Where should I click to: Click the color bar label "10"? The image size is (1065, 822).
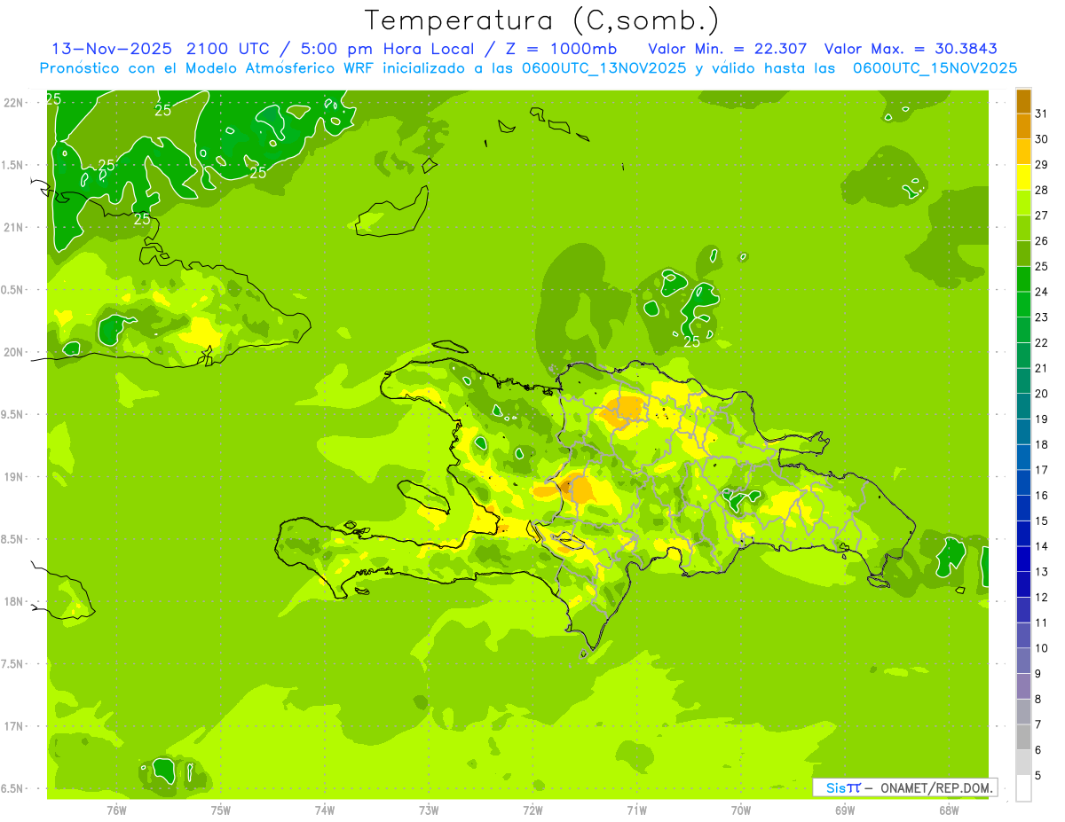[x=1041, y=648]
